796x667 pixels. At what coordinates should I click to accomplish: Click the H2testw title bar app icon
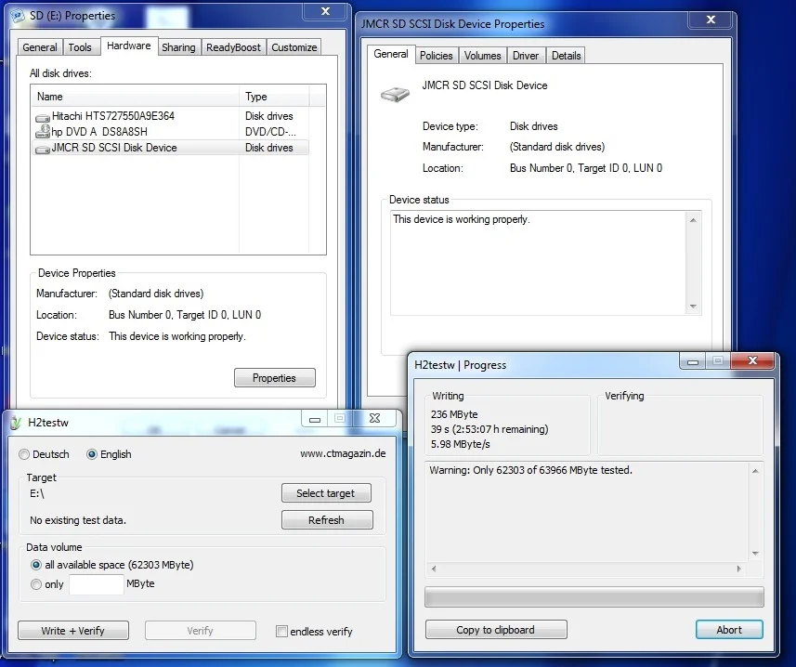tap(15, 423)
